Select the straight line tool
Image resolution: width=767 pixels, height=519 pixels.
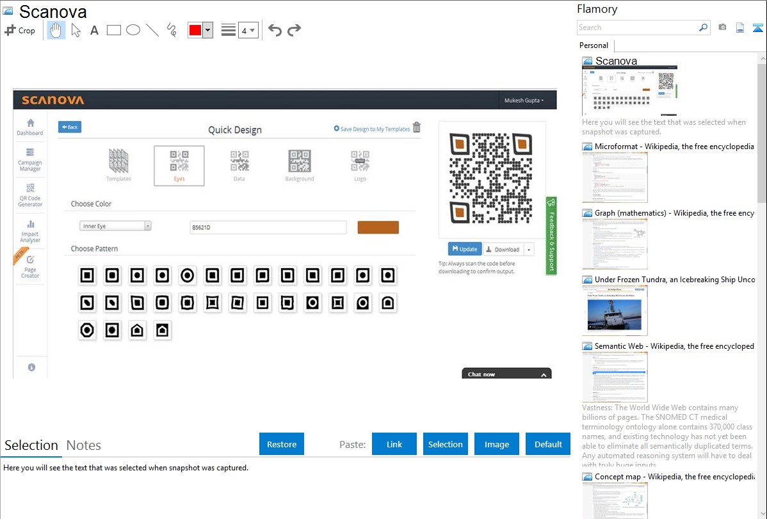[x=152, y=30]
